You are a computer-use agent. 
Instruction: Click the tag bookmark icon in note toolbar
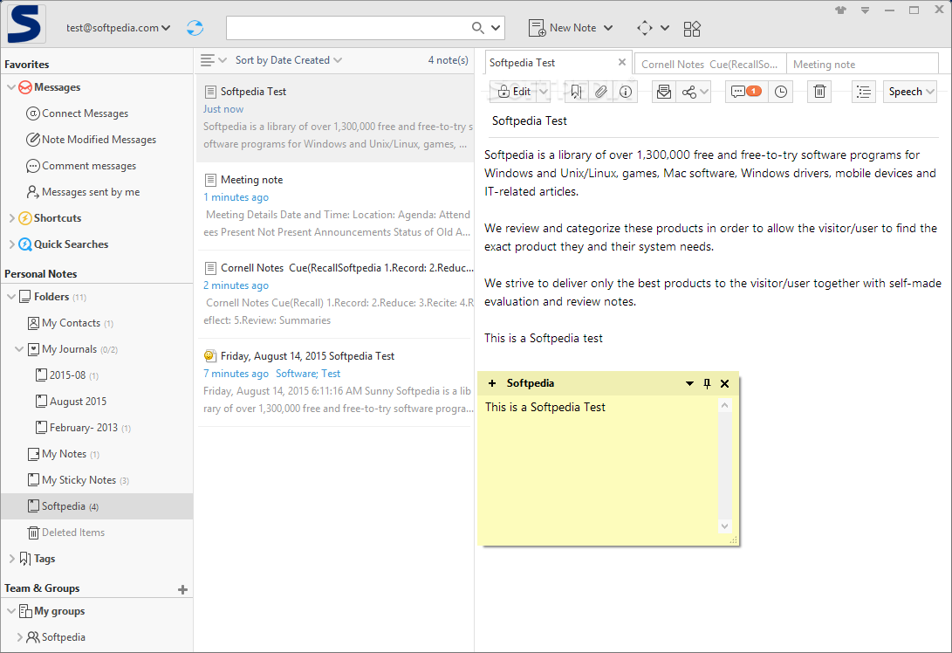click(576, 92)
